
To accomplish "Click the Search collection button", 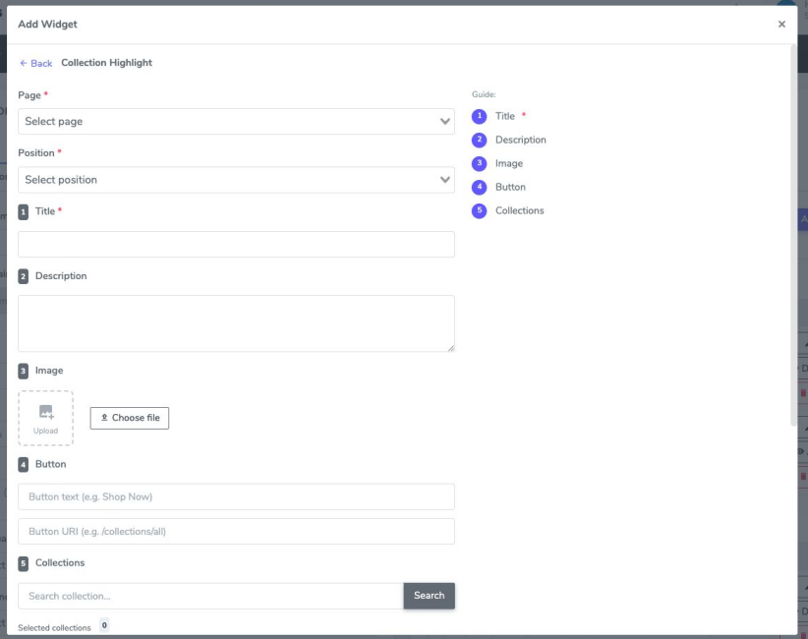I will coord(430,596).
